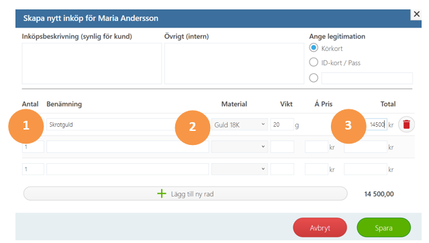Select the custom legitimation radio option
The height and width of the screenshot is (243, 429).
pos(314,78)
